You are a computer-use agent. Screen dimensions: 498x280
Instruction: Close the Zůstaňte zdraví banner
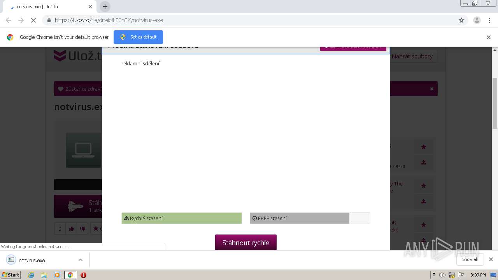pyautogui.click(x=431, y=89)
